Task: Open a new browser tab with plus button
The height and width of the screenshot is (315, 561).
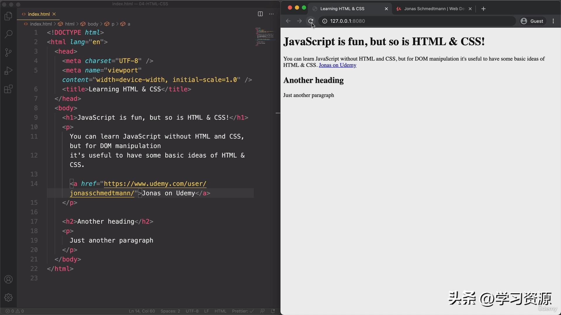Action: [x=483, y=9]
